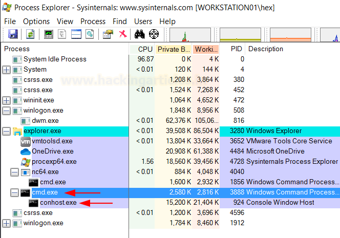Image resolution: width=340 pixels, height=238 pixels.
Task: Sort by the Description column header
Action: pyautogui.click(x=292, y=49)
